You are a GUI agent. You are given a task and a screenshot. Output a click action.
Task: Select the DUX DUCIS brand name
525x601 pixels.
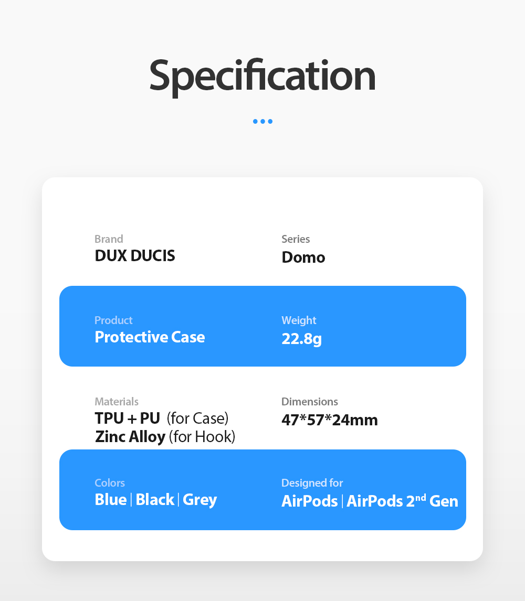(135, 255)
